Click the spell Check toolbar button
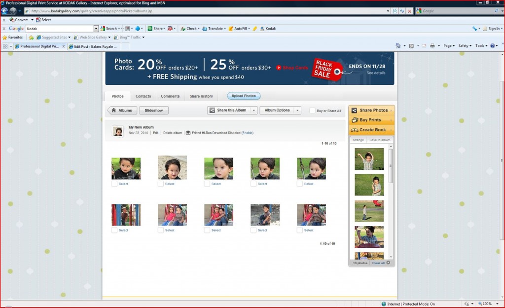505x308 pixels. pos(189,28)
